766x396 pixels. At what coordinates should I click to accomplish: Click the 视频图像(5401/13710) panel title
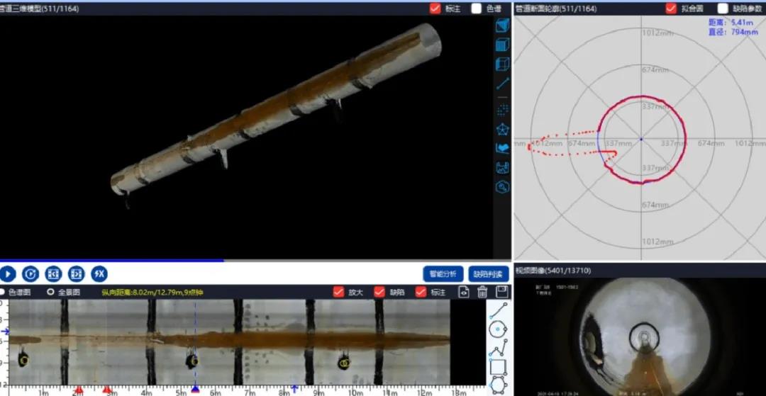pos(553,270)
